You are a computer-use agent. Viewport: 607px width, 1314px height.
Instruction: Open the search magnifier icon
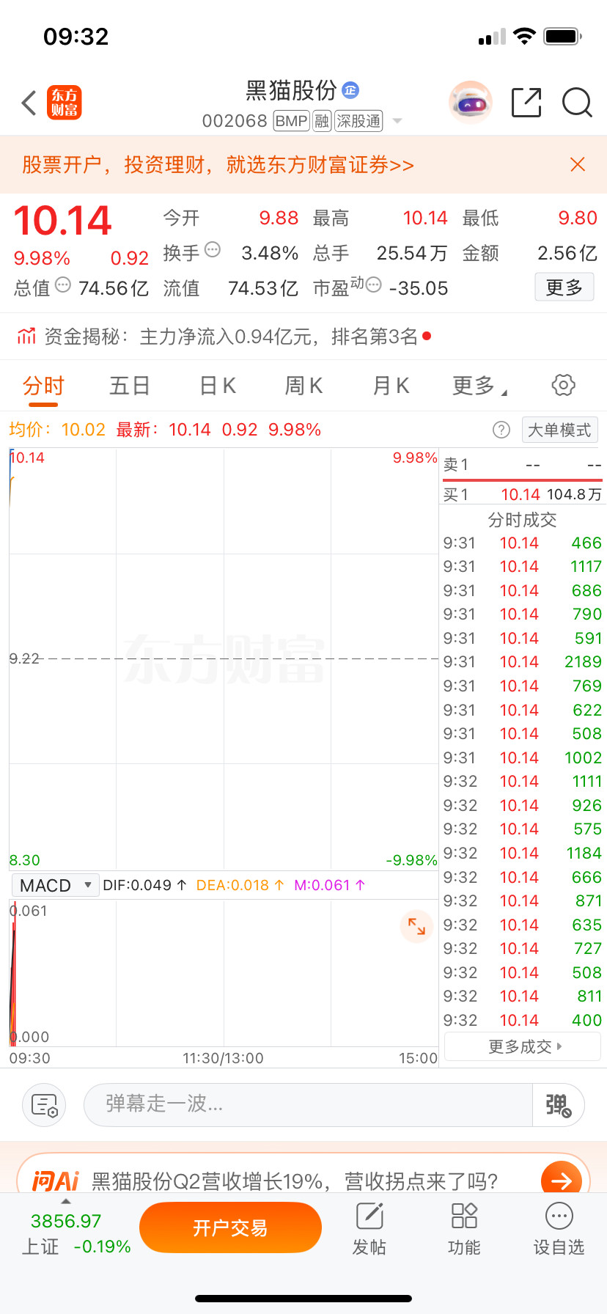click(x=577, y=103)
